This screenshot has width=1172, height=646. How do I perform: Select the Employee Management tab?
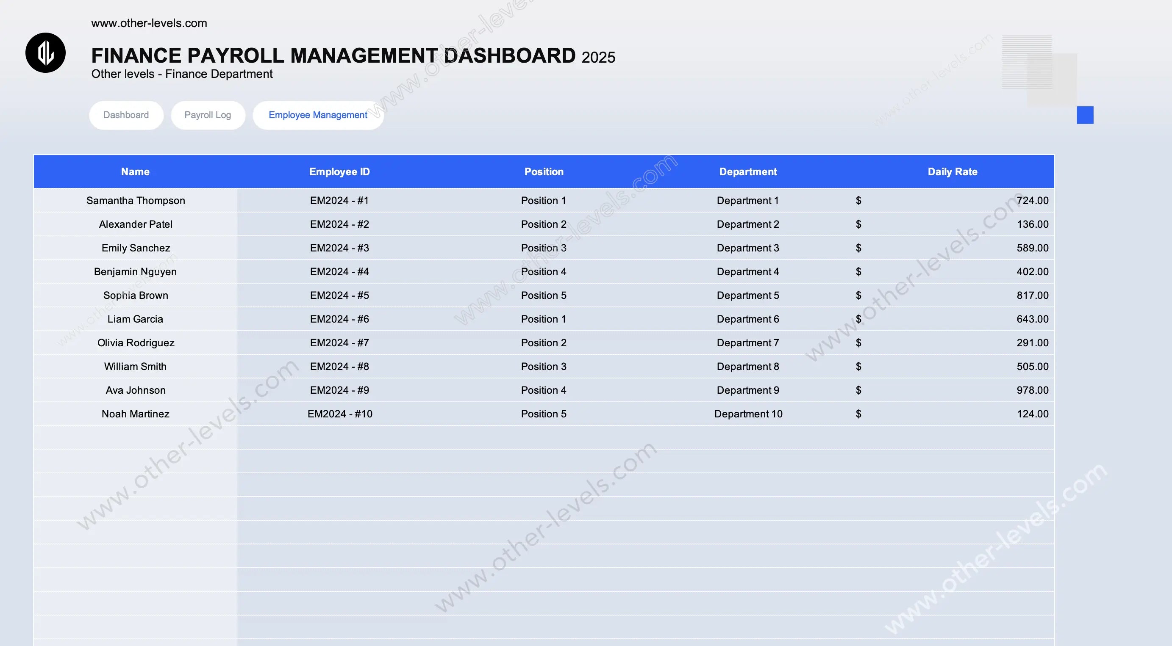click(317, 115)
